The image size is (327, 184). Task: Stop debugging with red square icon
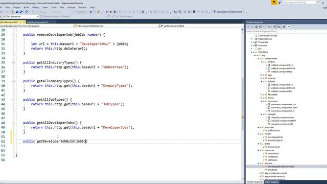110,12
